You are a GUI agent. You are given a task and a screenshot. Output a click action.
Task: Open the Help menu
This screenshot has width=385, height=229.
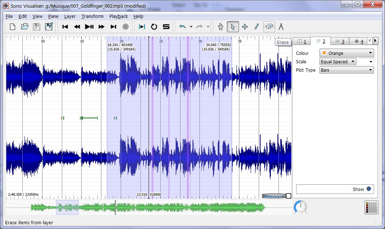(138, 16)
